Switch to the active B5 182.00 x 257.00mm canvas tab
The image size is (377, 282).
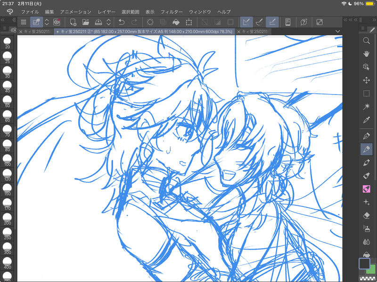(x=144, y=31)
